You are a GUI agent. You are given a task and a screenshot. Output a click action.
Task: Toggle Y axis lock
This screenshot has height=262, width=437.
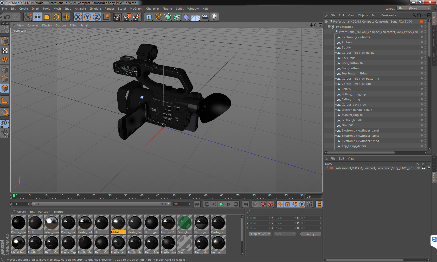pyautogui.click(x=87, y=17)
